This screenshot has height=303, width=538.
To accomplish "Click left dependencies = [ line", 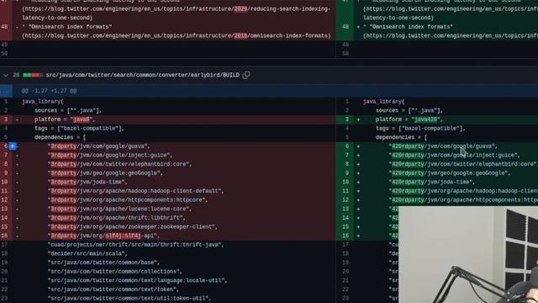I will click(60, 137).
